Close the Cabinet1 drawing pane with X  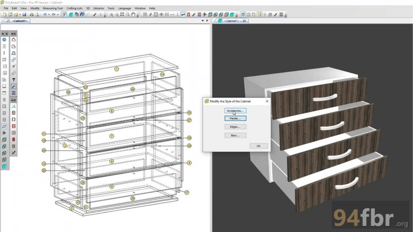tap(207, 21)
